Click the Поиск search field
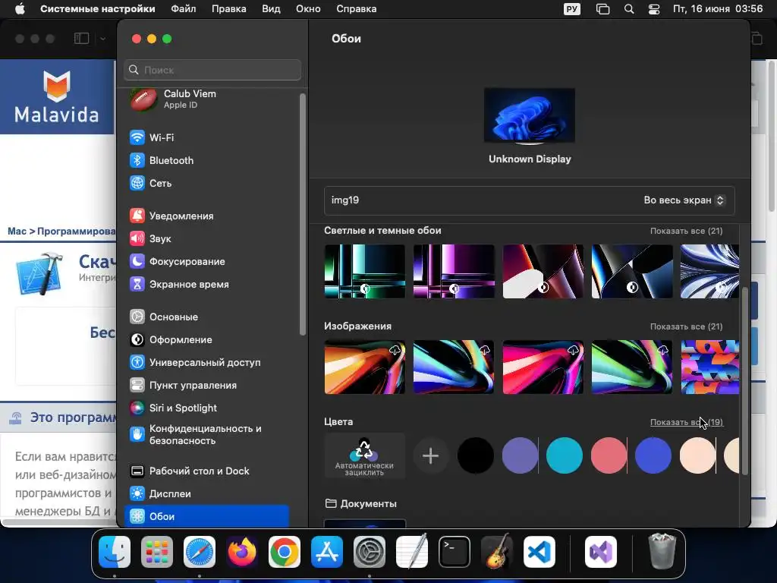Viewport: 777px width, 583px height. coord(212,70)
